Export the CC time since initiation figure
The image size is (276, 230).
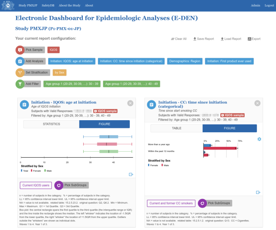click(258, 193)
